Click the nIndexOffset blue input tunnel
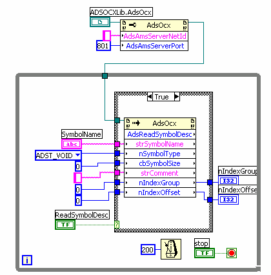The height and width of the screenshot is (275, 271). pos(117,192)
